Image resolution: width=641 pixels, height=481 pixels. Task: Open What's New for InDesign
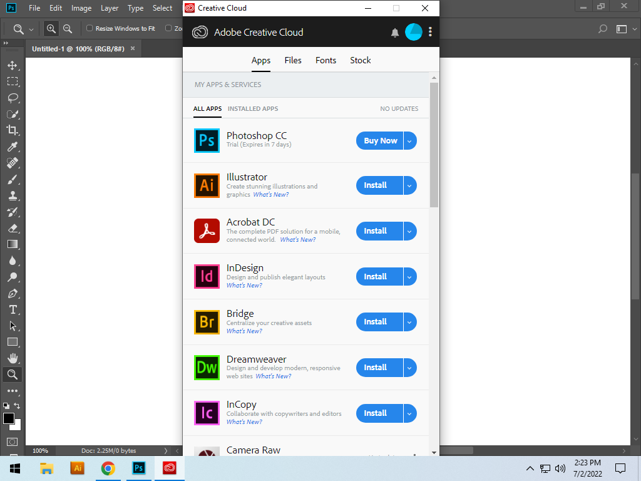[x=244, y=285]
